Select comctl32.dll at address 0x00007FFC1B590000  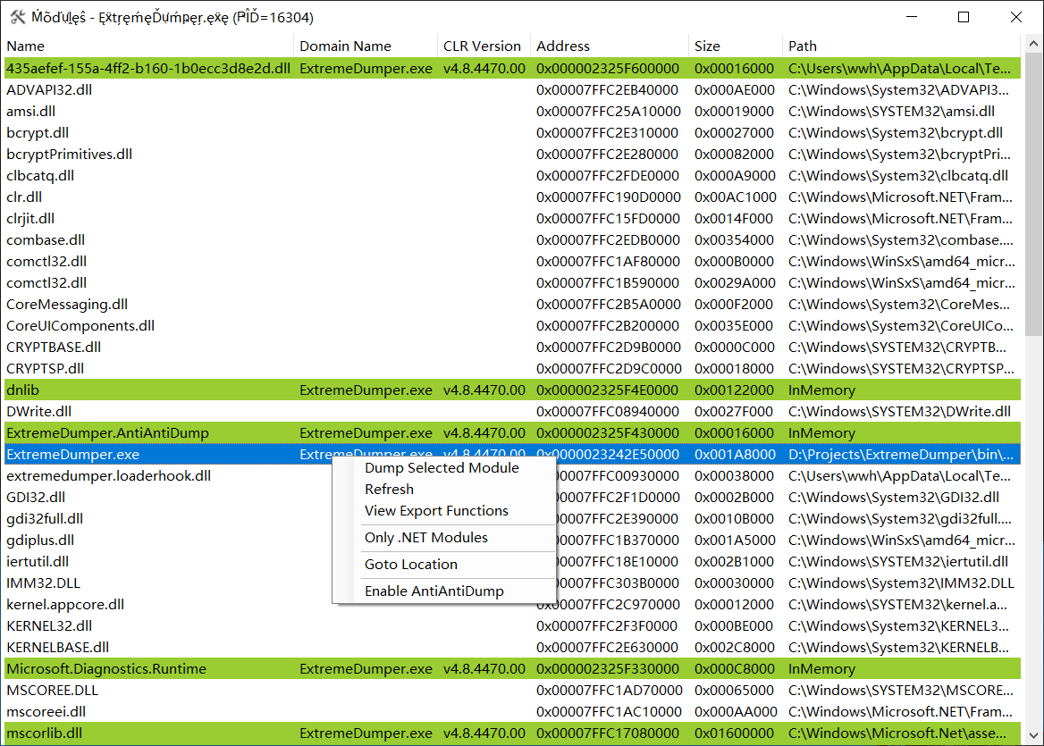coord(512,283)
